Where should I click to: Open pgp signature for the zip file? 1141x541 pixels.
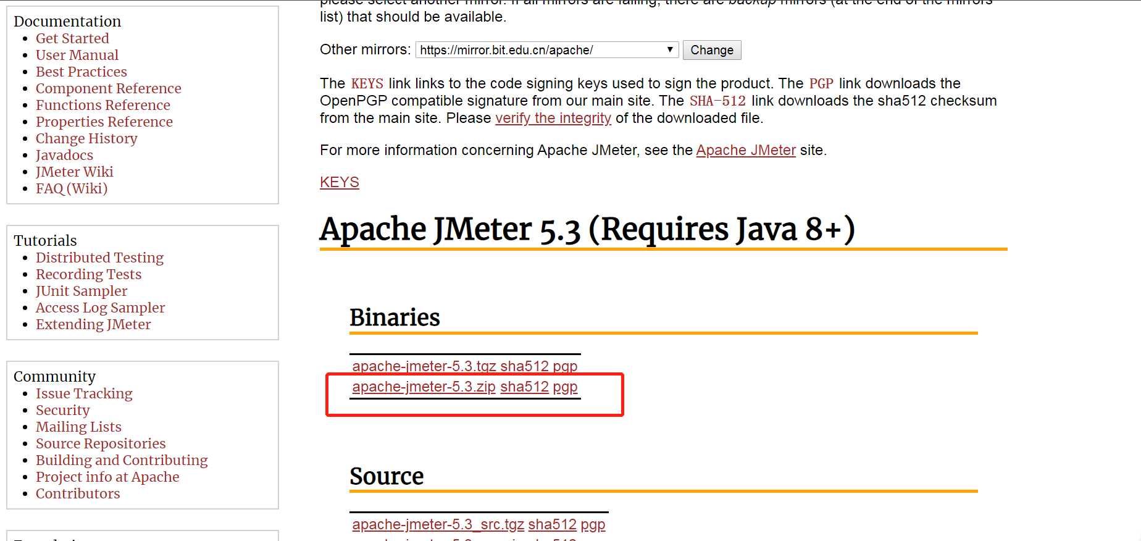565,387
